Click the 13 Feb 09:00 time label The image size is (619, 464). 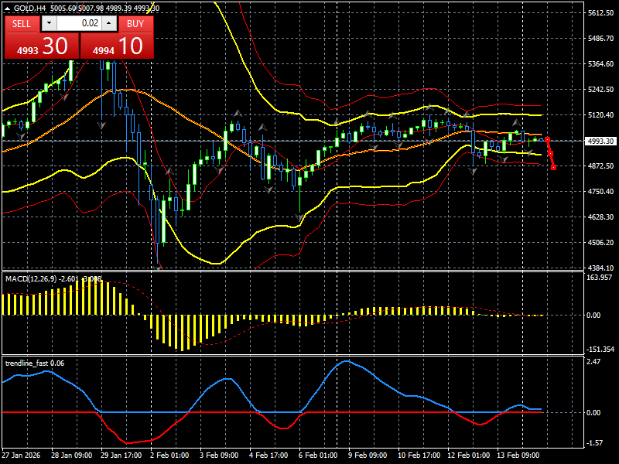pos(518,455)
